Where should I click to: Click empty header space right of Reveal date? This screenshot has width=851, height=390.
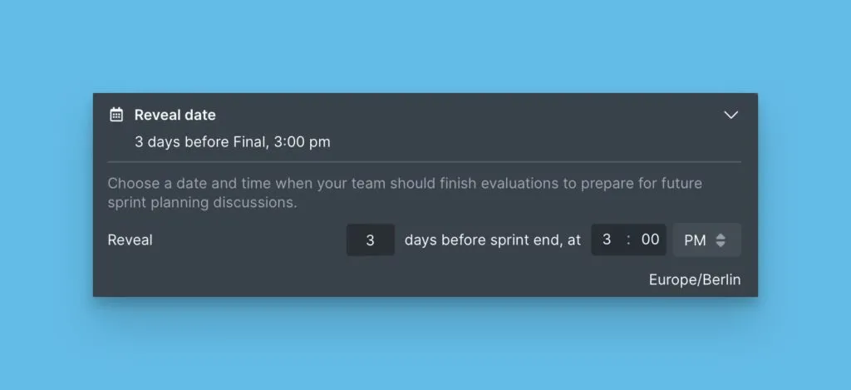coord(465,115)
